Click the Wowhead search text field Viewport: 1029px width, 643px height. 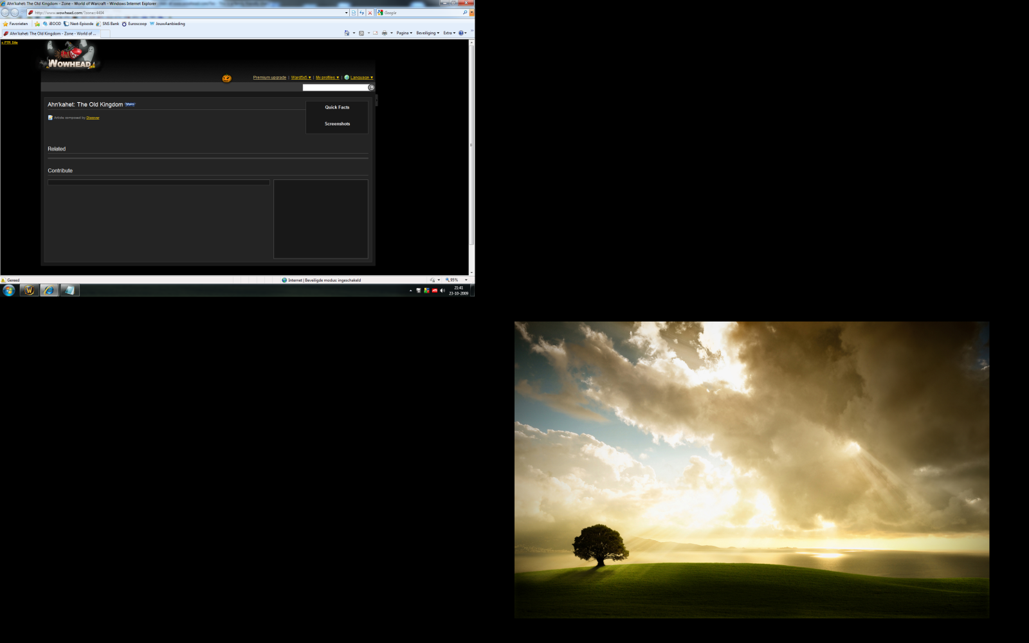(x=334, y=87)
